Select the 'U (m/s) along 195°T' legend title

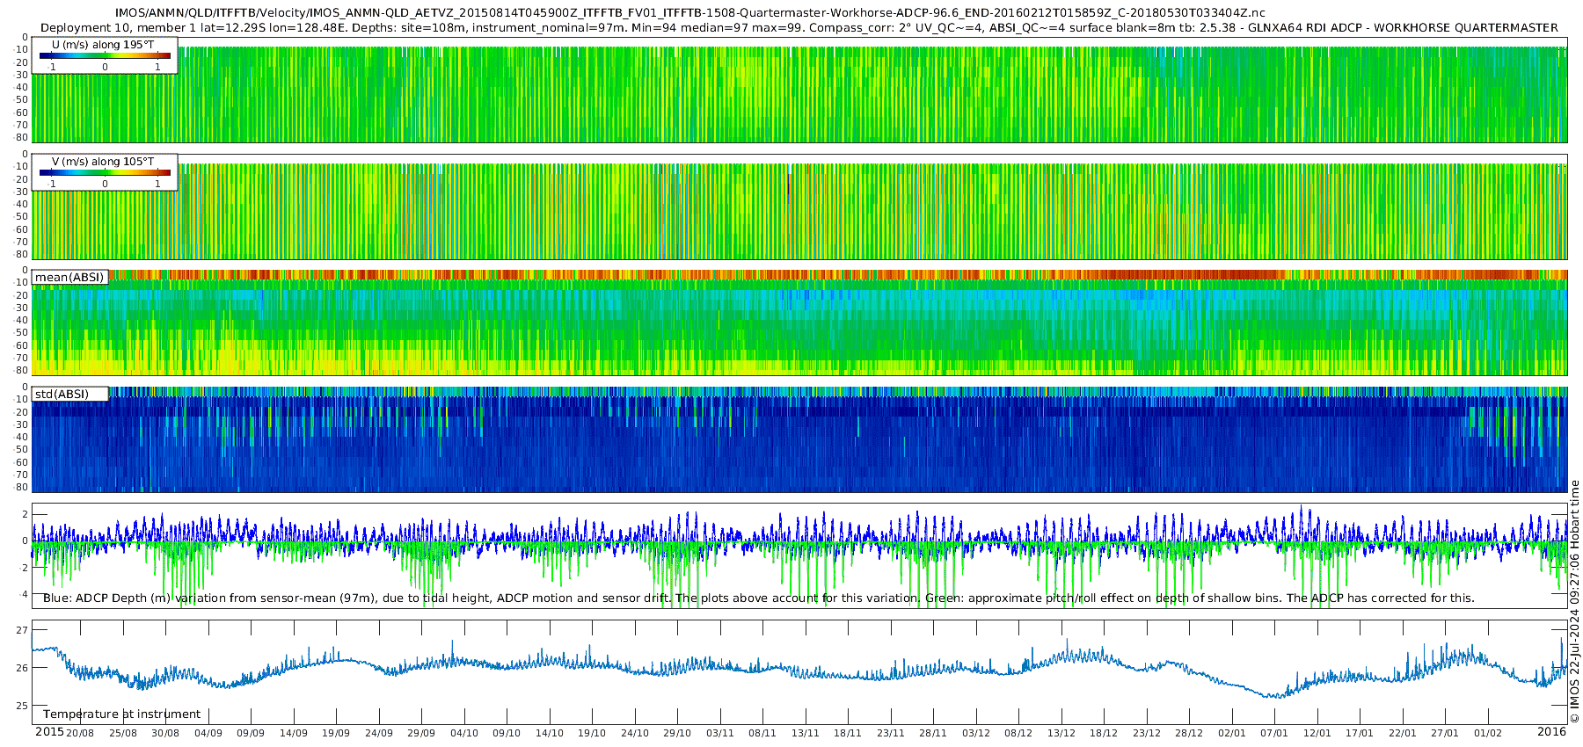click(x=103, y=45)
